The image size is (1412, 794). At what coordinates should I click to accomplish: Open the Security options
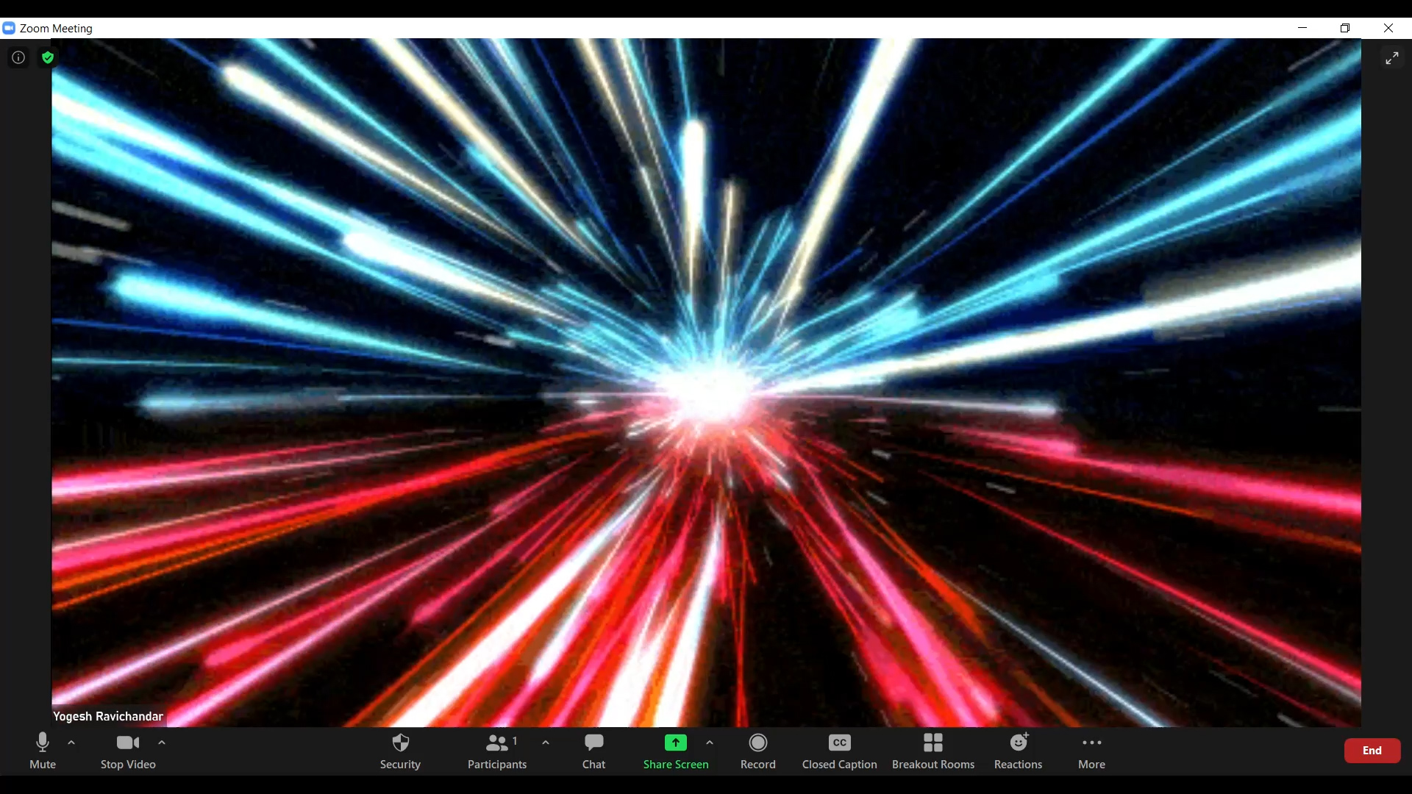point(400,751)
